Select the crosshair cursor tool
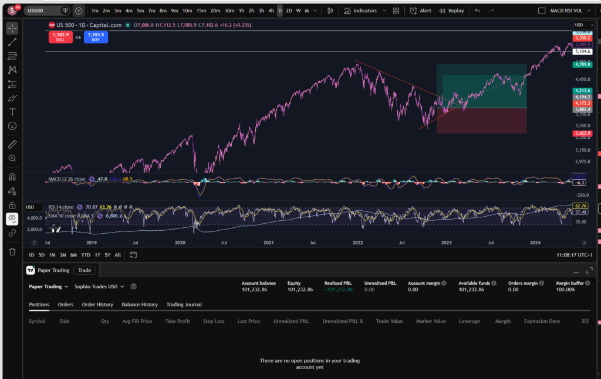 [x=12, y=28]
